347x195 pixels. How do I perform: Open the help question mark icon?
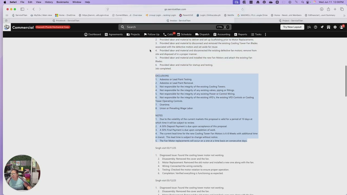316,27
